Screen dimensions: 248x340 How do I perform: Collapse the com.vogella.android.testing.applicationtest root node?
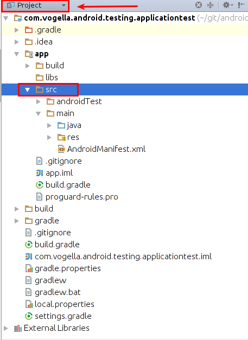(6, 18)
